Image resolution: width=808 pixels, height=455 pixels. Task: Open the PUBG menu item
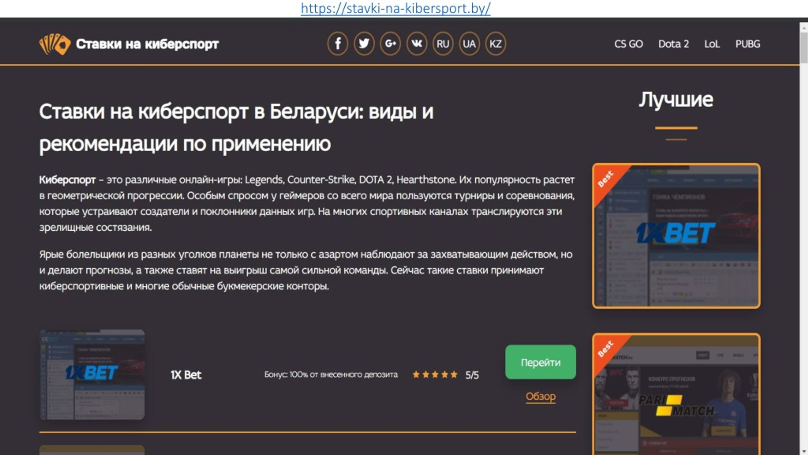pyautogui.click(x=748, y=44)
